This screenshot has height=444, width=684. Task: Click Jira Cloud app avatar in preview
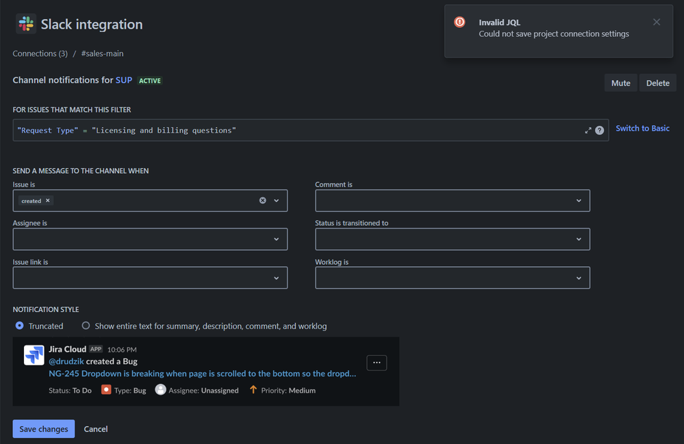34,354
